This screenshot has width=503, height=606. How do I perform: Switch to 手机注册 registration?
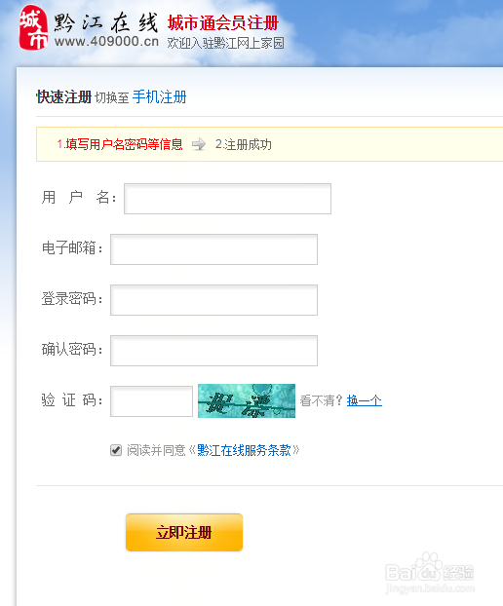point(159,97)
